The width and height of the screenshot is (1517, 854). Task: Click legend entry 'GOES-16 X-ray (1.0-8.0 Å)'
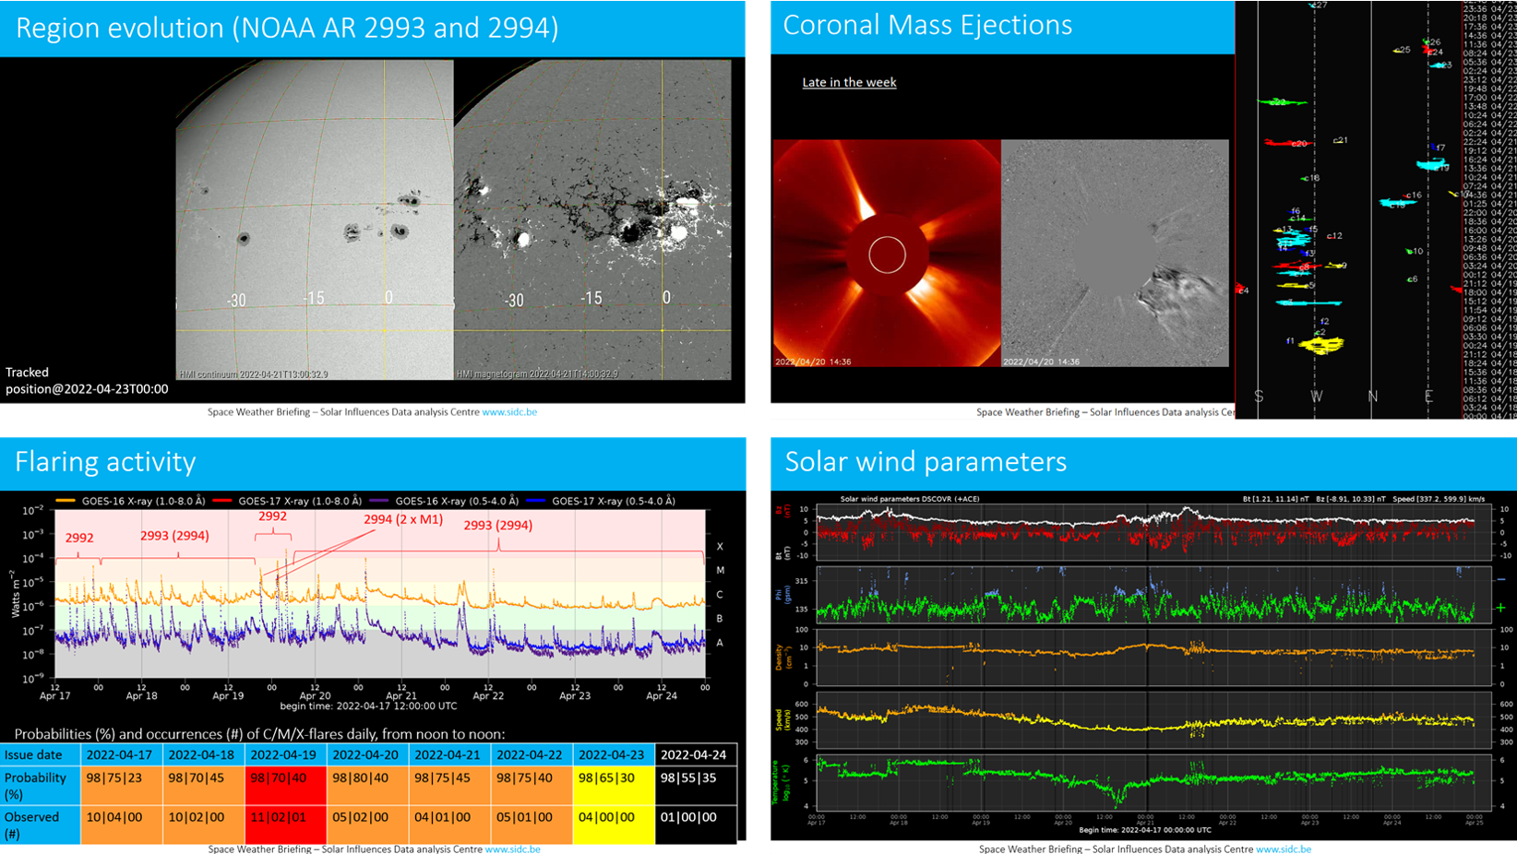point(131,501)
